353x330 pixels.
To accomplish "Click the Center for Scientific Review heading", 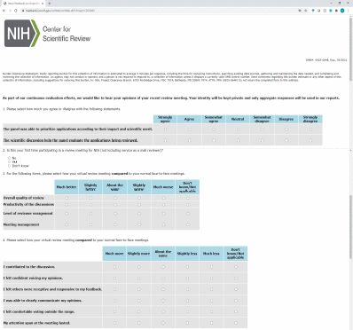I will (67, 34).
